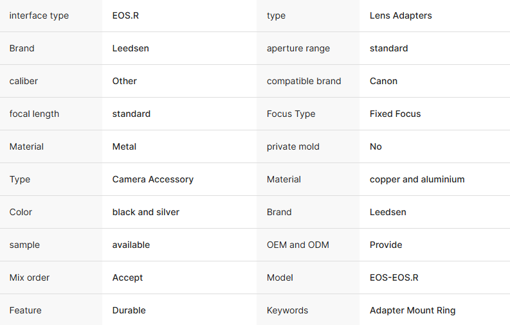510x325 pixels.
Task: Click the 'black and silver' color value
Action: point(145,212)
